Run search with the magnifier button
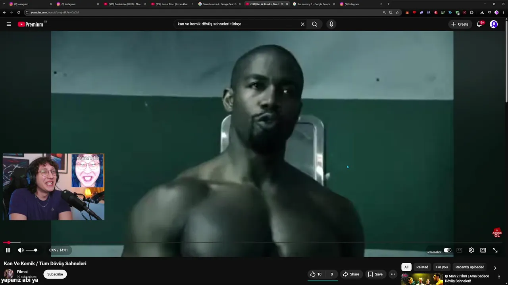This screenshot has height=285, width=508. click(x=314, y=24)
